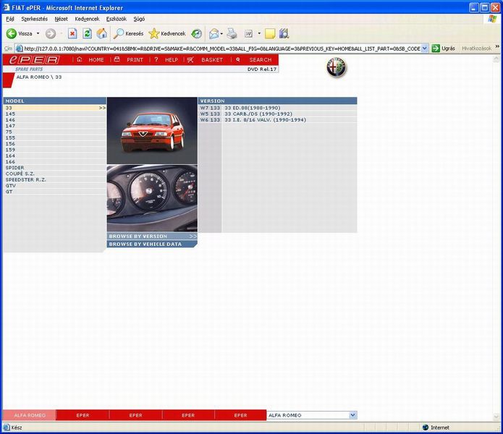The image size is (503, 434).
Task: Click the dashboard gauges photo
Action: (152, 198)
